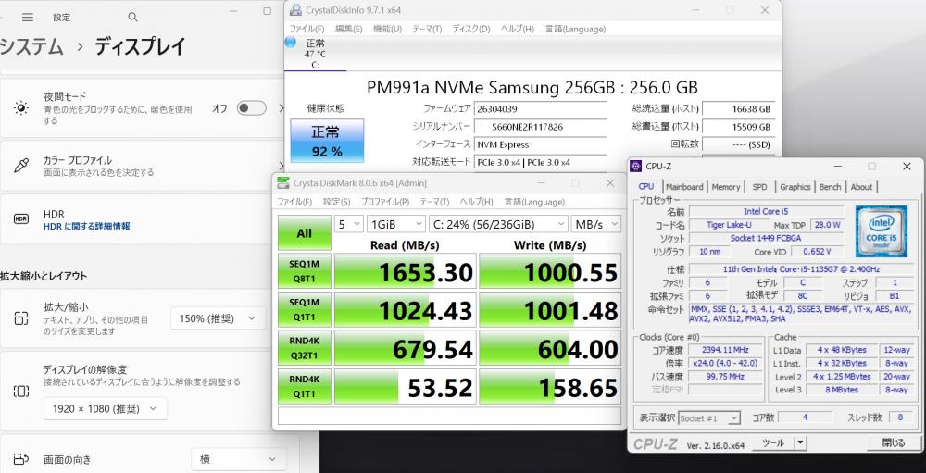This screenshot has width=926, height=473.
Task: Click the search magnifier icon in Settings
Action: click(133, 18)
